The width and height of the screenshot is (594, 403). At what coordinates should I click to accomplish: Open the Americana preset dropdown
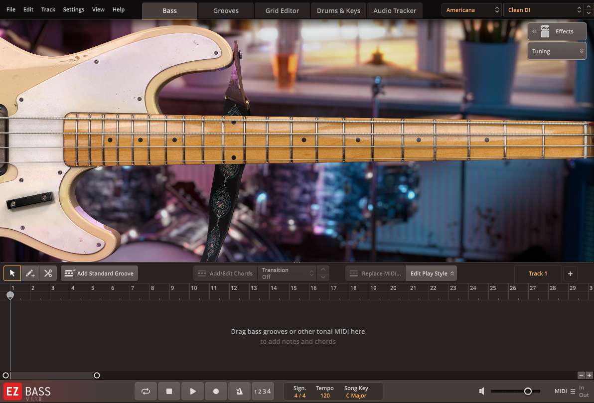point(470,9)
